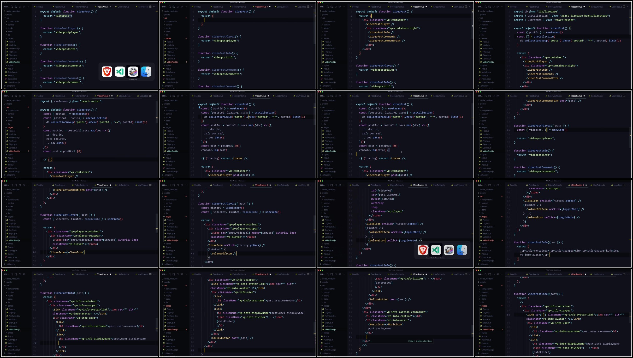This screenshot has width=633, height=358.
Task: Click refresh icon in frame with cursor on line 68
Action: pyautogui.click(x=494, y=274)
